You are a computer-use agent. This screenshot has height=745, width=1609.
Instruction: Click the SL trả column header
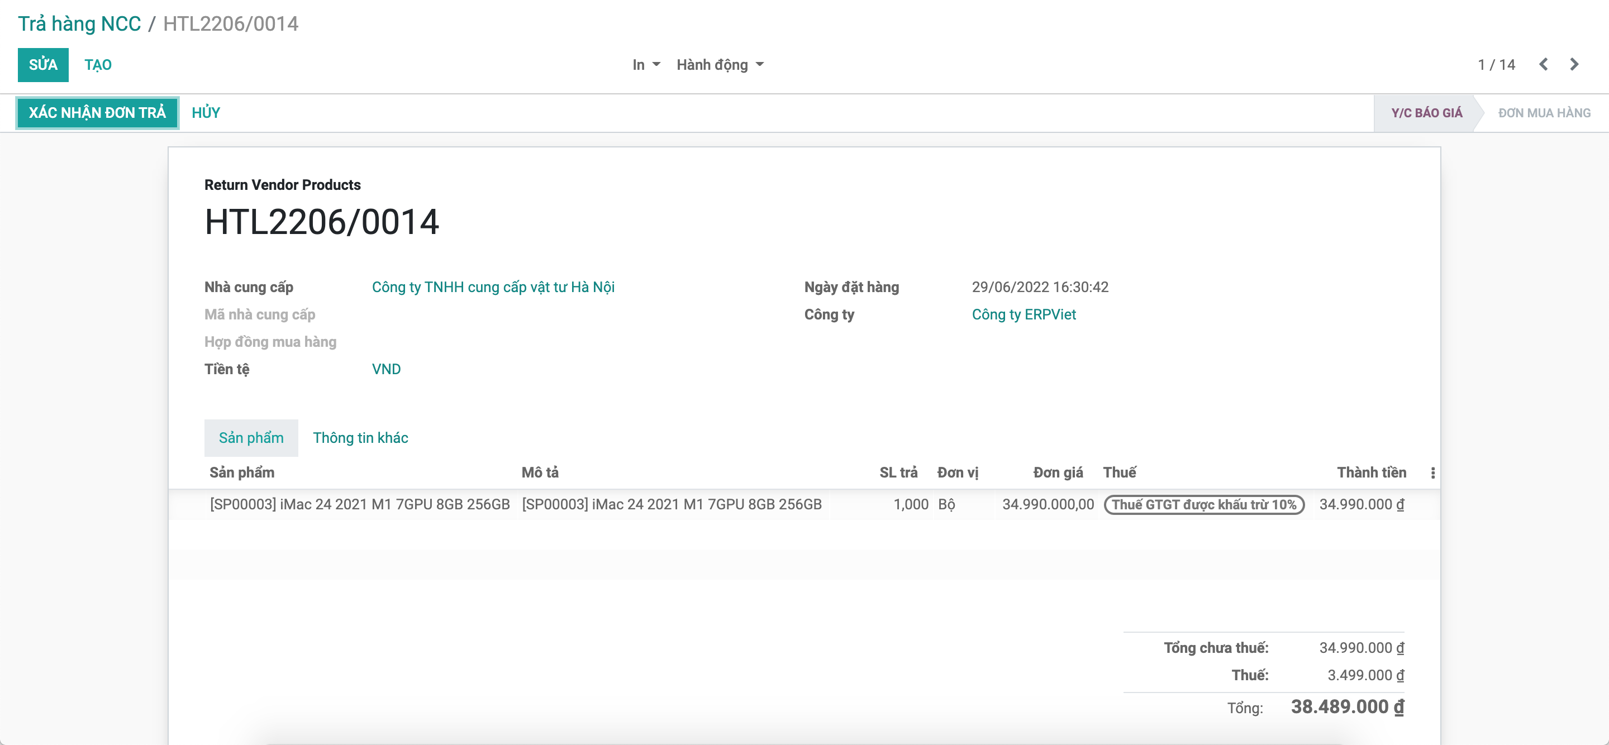pos(898,472)
